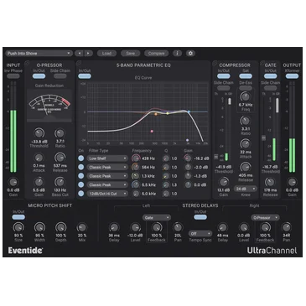Screen dimensions: 306x306
Task: Click the Load button
Action: point(106,53)
